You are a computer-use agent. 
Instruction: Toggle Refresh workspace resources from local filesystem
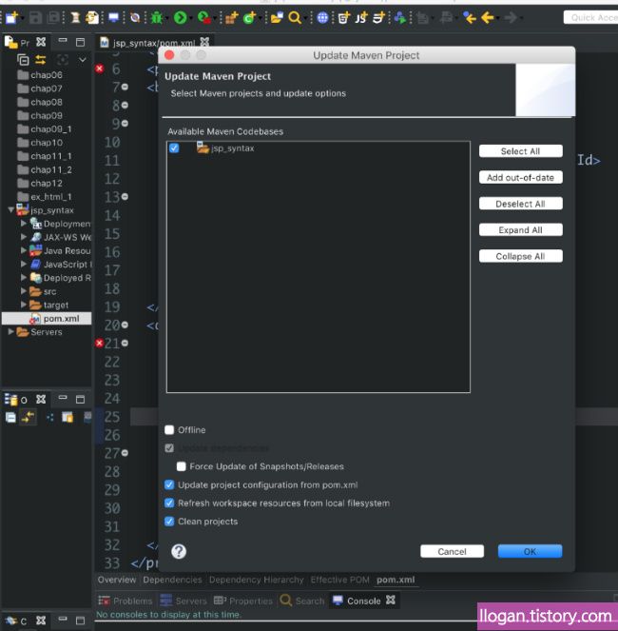tap(169, 503)
